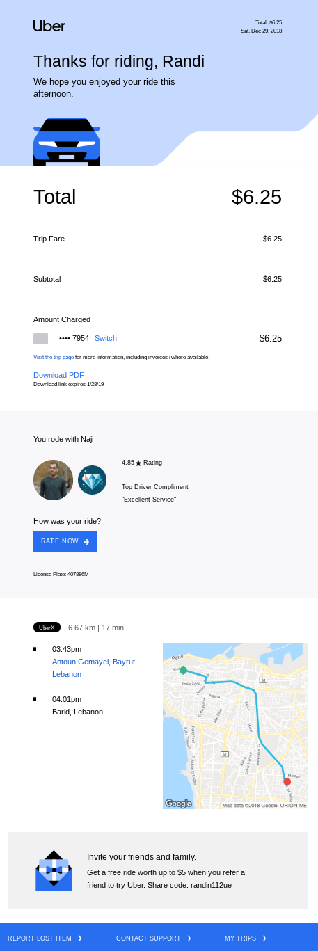Screen dimensions: 318x951
Task: Open Antoun Gemayel pickup address link
Action: coord(95,668)
